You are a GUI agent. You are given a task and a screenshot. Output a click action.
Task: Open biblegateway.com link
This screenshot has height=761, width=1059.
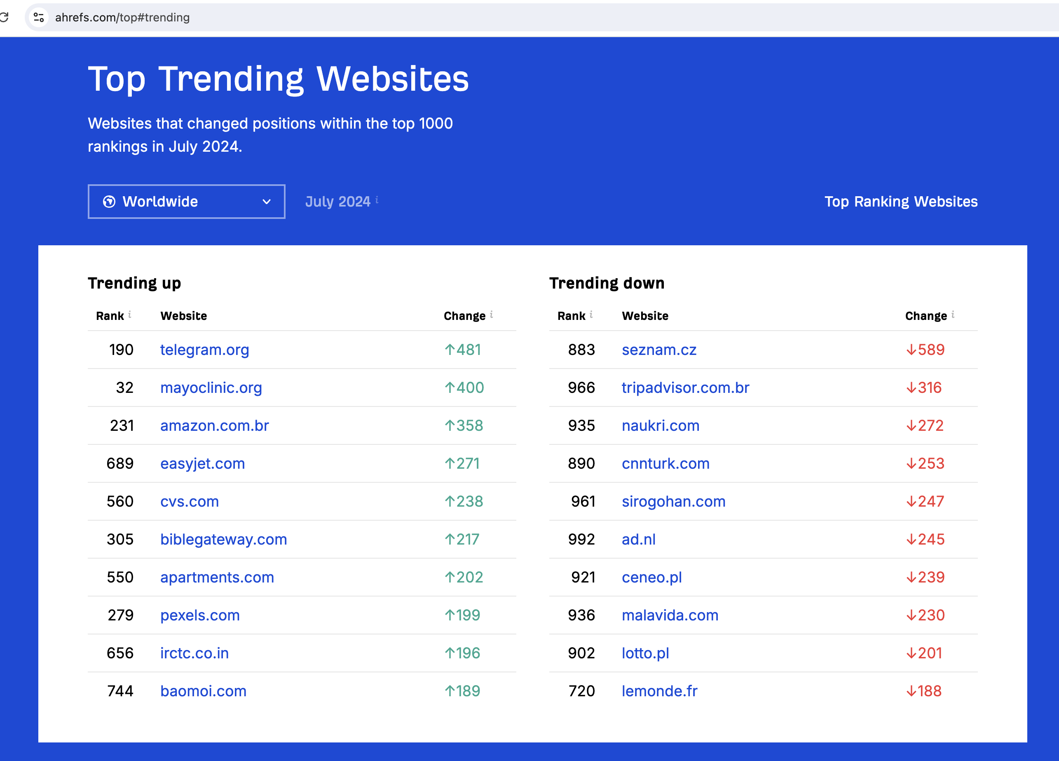tap(223, 539)
